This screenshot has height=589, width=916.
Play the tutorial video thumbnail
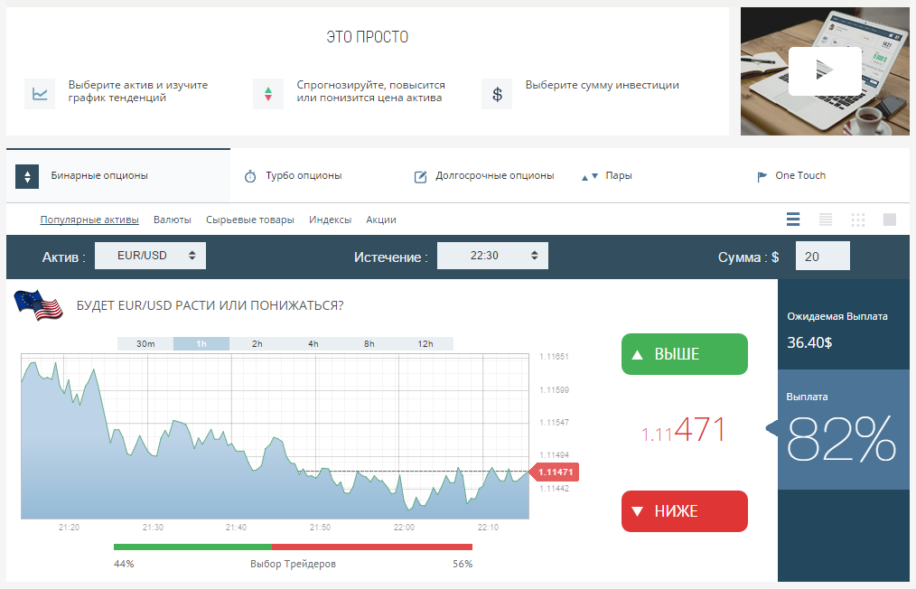[824, 71]
